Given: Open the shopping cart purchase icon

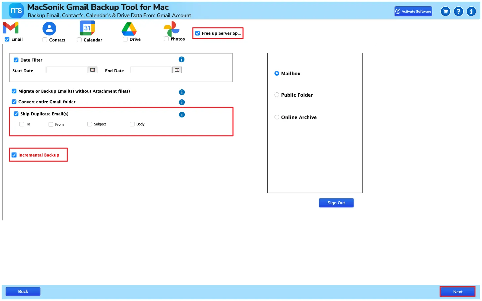Looking at the screenshot, I should click(446, 11).
